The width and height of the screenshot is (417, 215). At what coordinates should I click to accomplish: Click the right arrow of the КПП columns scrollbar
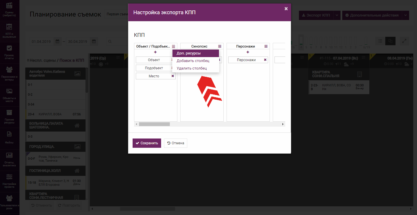(283, 124)
